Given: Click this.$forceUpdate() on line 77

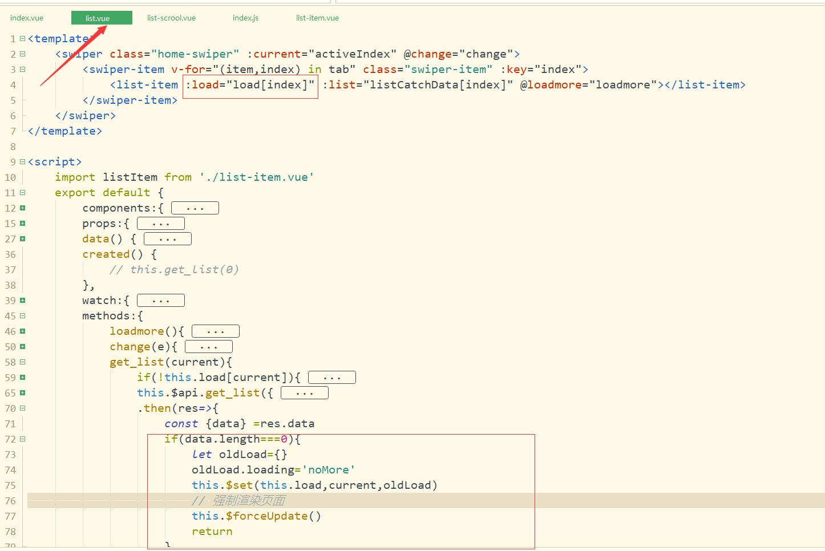Looking at the screenshot, I should (257, 516).
